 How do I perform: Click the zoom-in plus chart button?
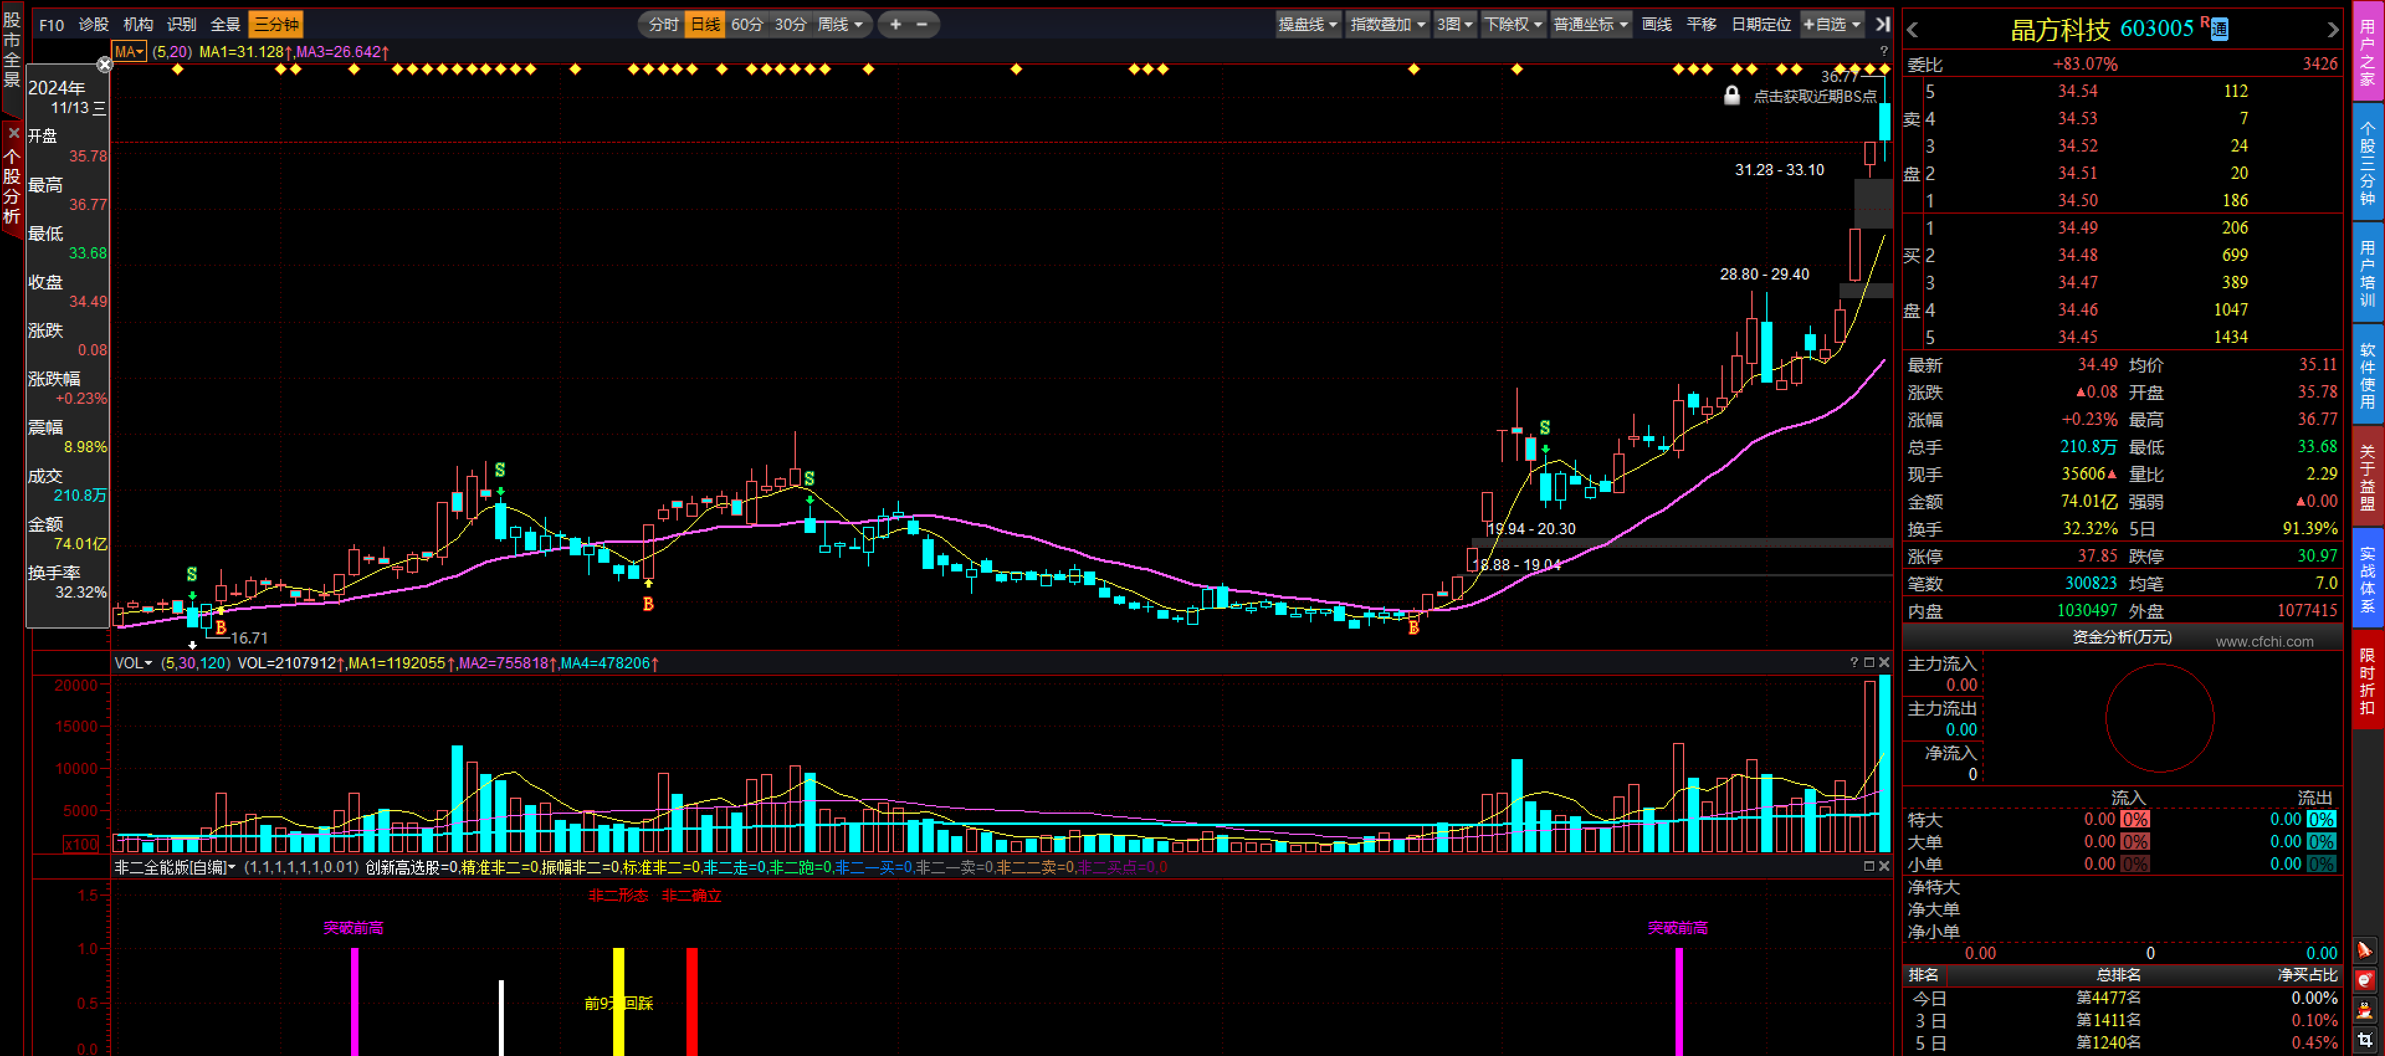pyautogui.click(x=895, y=25)
